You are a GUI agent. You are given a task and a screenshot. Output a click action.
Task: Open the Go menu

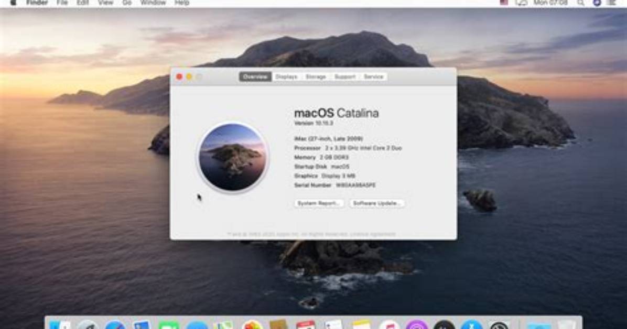[127, 3]
